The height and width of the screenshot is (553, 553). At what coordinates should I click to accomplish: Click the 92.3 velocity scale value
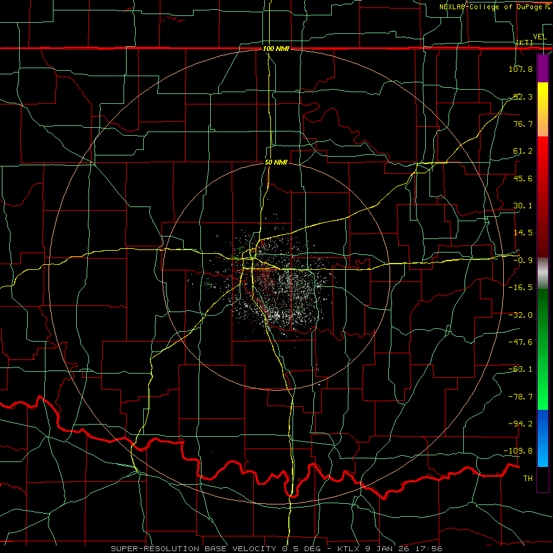[x=523, y=96]
